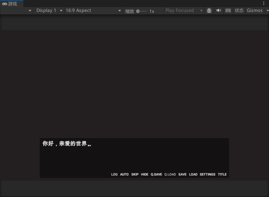Click Q.LOAD quick load button
This screenshot has height=197, width=269.
coord(170,174)
